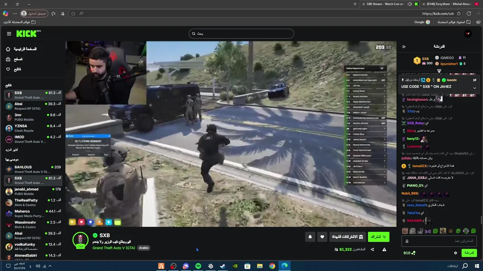The width and height of the screenshot is (483, 271).
Task: Open 3mr PUBG Mobile channel
Action: click(33, 117)
